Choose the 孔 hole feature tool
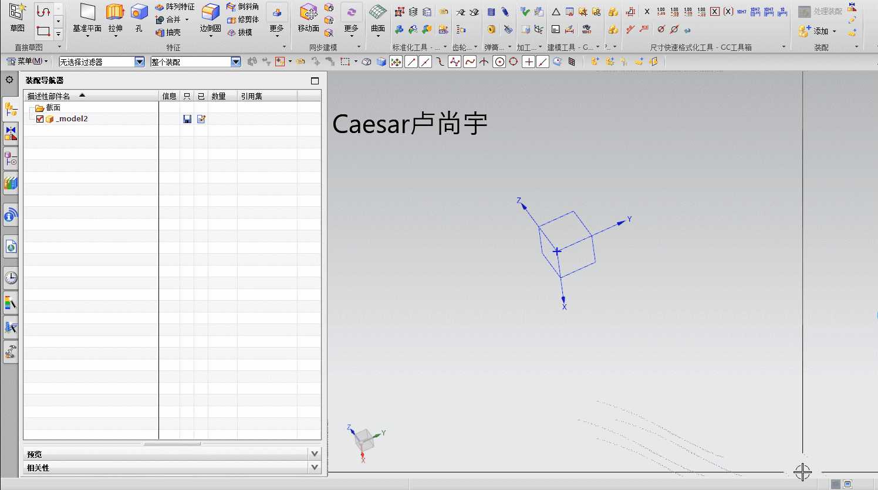 [x=139, y=18]
